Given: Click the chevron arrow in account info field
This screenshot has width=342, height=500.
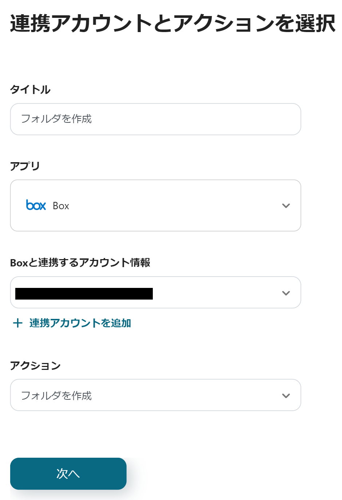Looking at the screenshot, I should click(x=286, y=293).
